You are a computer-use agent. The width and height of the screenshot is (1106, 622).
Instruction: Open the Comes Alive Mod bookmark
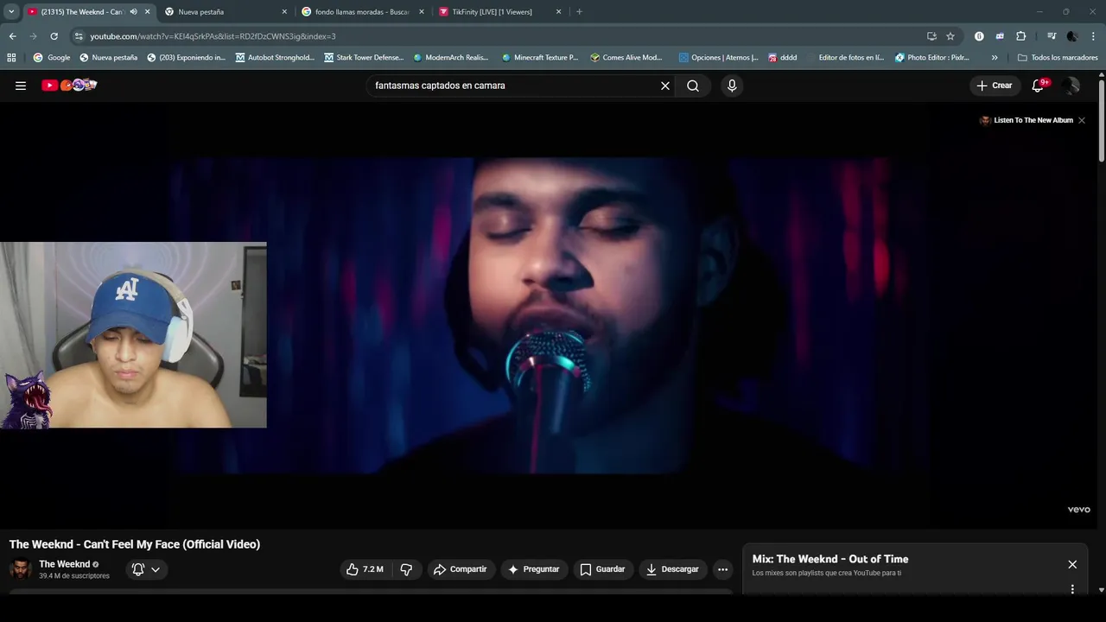coord(626,58)
